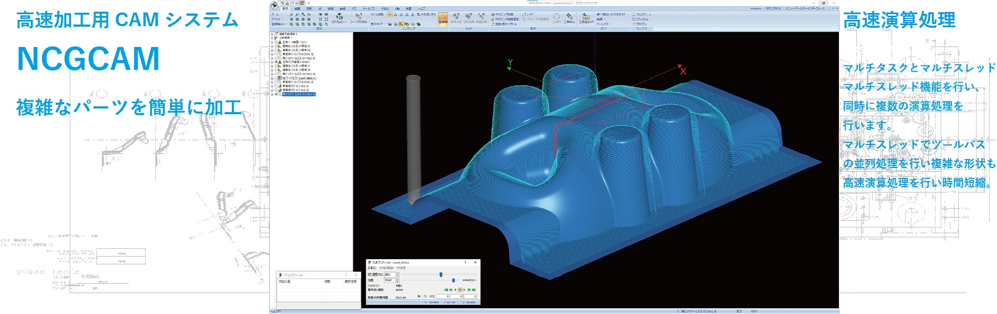Click the クリッピング断面 clipping section icon
The height and width of the screenshot is (314, 997).
pos(502,15)
